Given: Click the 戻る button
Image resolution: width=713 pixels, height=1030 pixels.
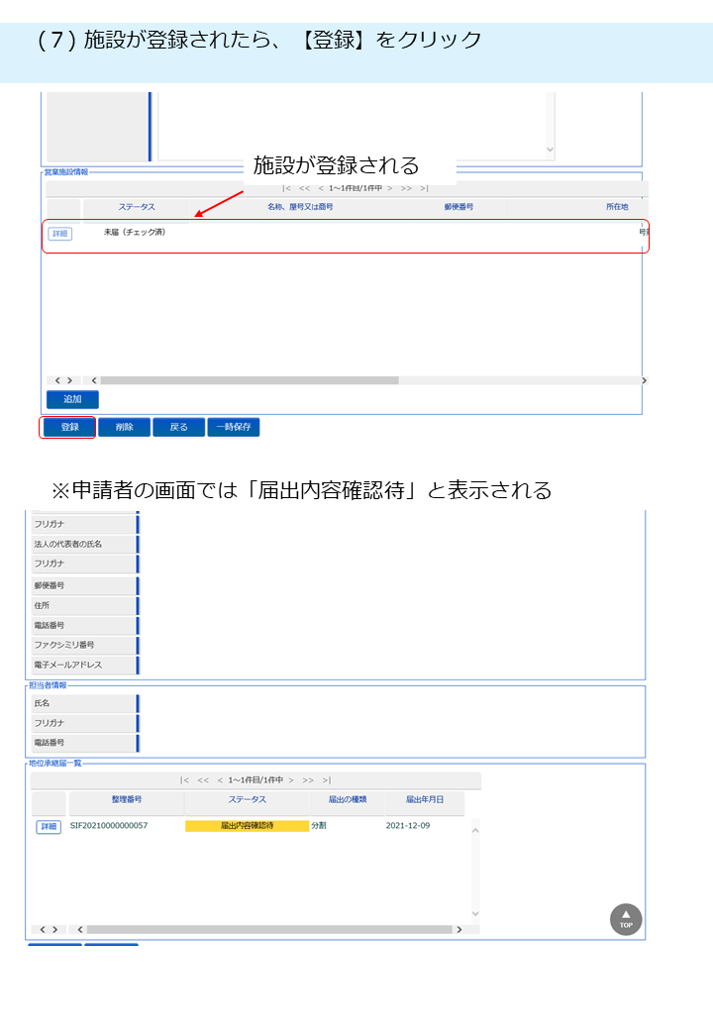Looking at the screenshot, I should pos(178,427).
